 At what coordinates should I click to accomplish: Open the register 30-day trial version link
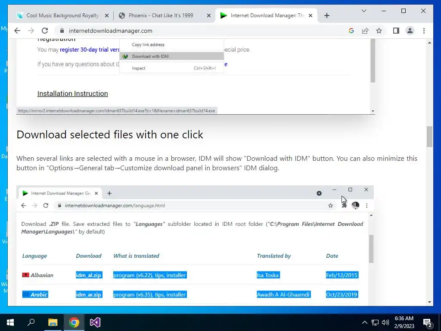[90, 50]
